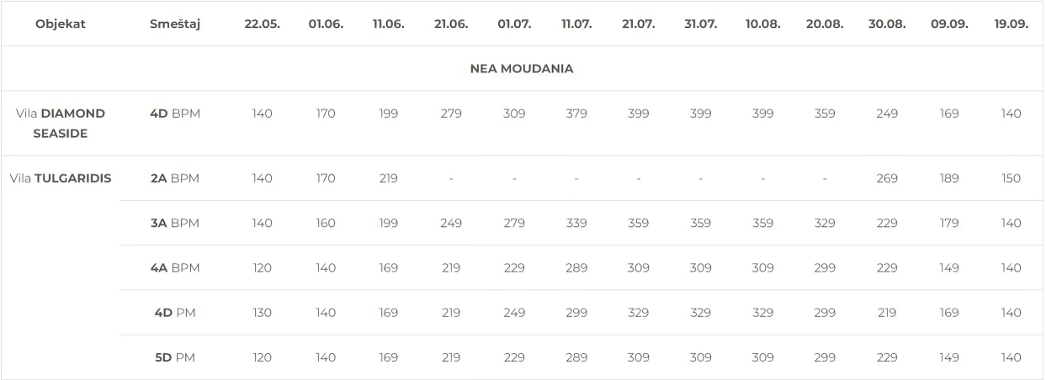Click the 2A BPM accommodation label
Image resolution: width=1046 pixels, height=380 pixels.
[x=175, y=178]
